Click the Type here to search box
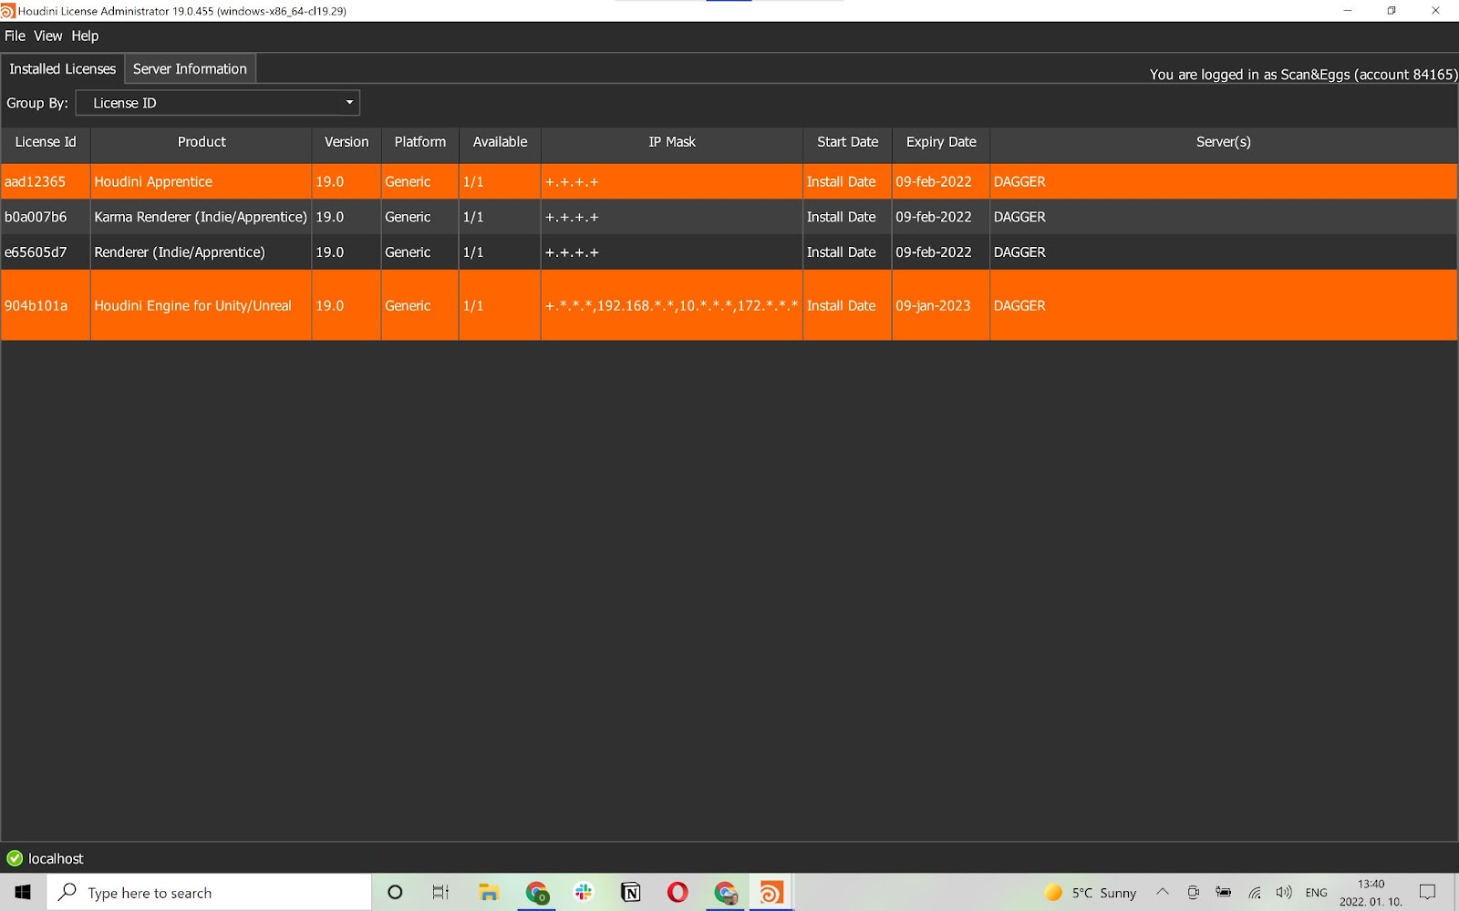Viewport: 1459px width, 911px height. [210, 893]
